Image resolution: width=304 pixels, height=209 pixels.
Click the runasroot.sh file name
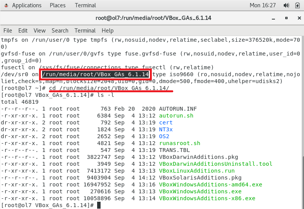179,143
